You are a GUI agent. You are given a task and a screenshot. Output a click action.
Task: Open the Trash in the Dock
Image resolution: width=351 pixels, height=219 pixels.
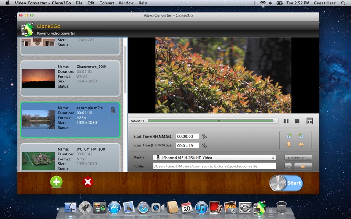281,208
